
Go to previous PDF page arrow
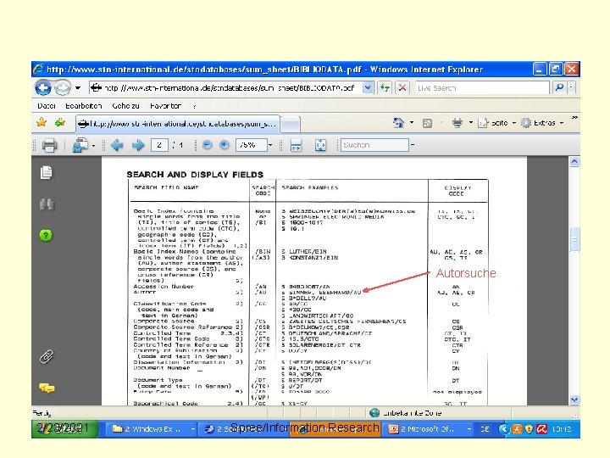tap(117, 145)
